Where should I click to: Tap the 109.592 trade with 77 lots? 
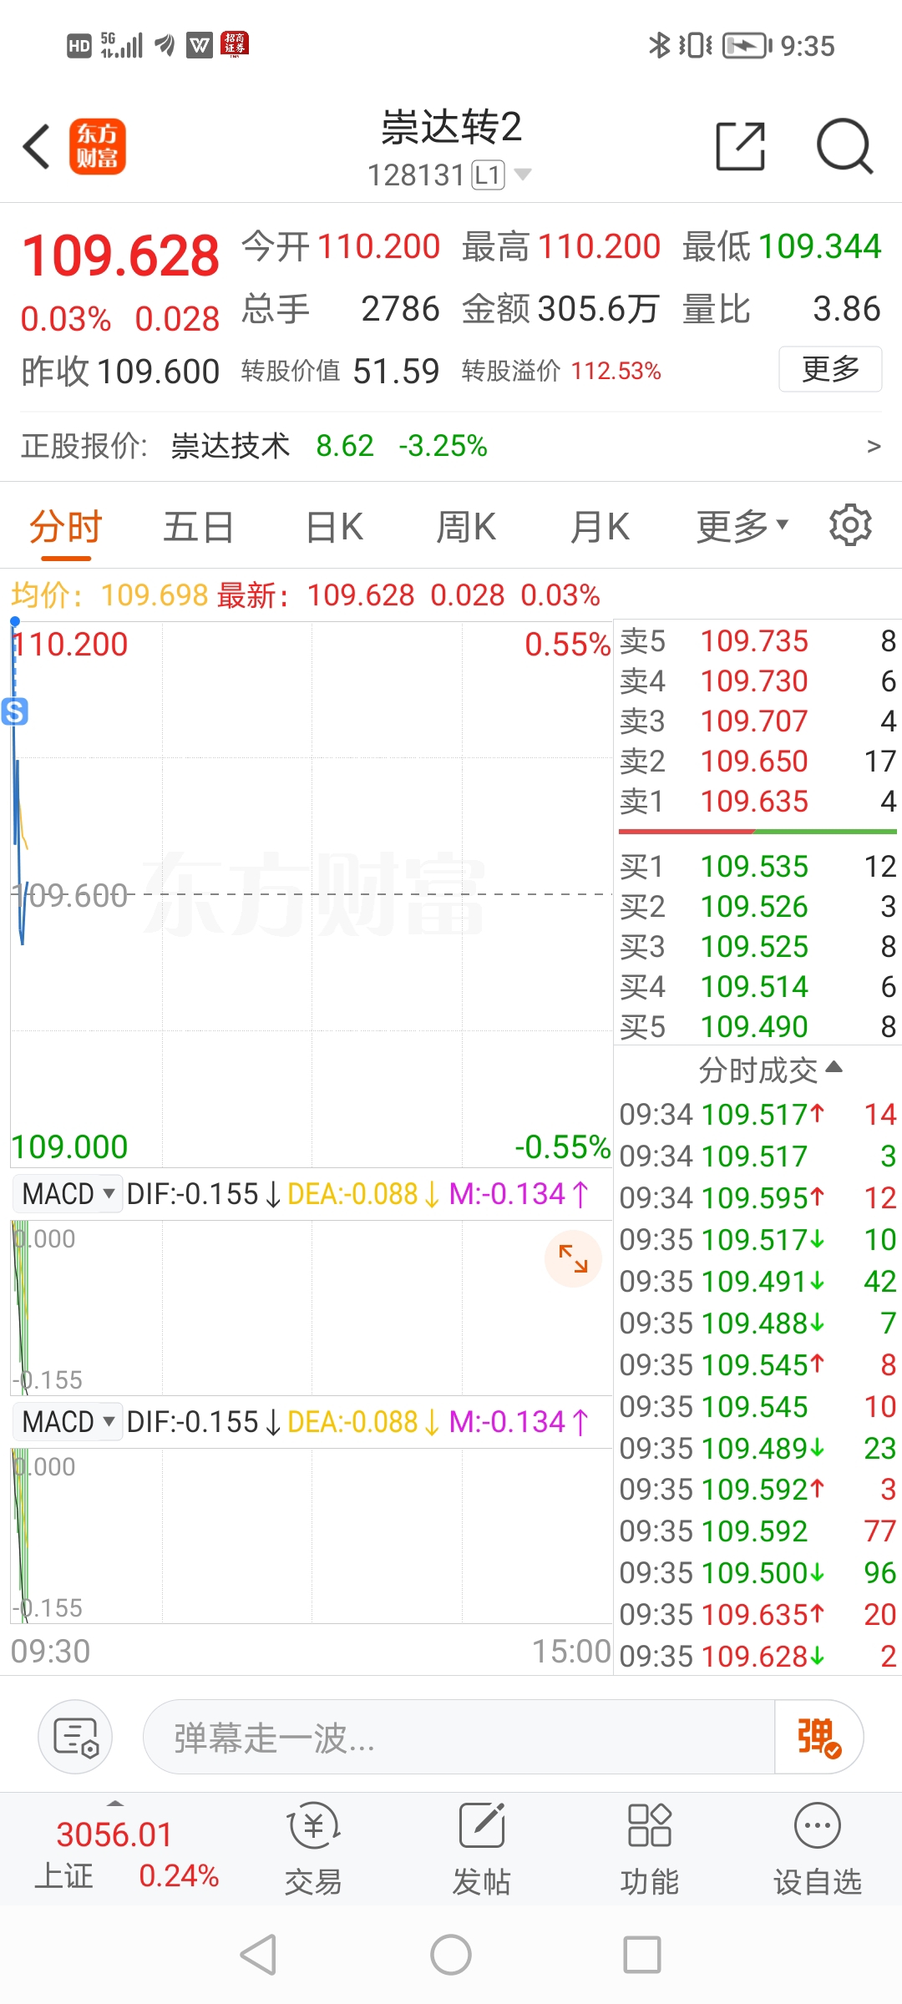[x=758, y=1531]
